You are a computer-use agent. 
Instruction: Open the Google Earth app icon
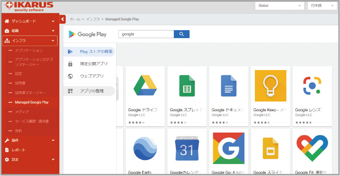(x=145, y=149)
